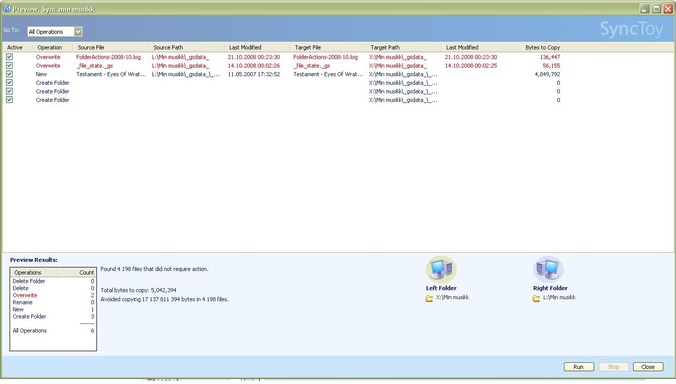Click Count header in Preview Results
The image size is (676, 384).
(x=77, y=272)
